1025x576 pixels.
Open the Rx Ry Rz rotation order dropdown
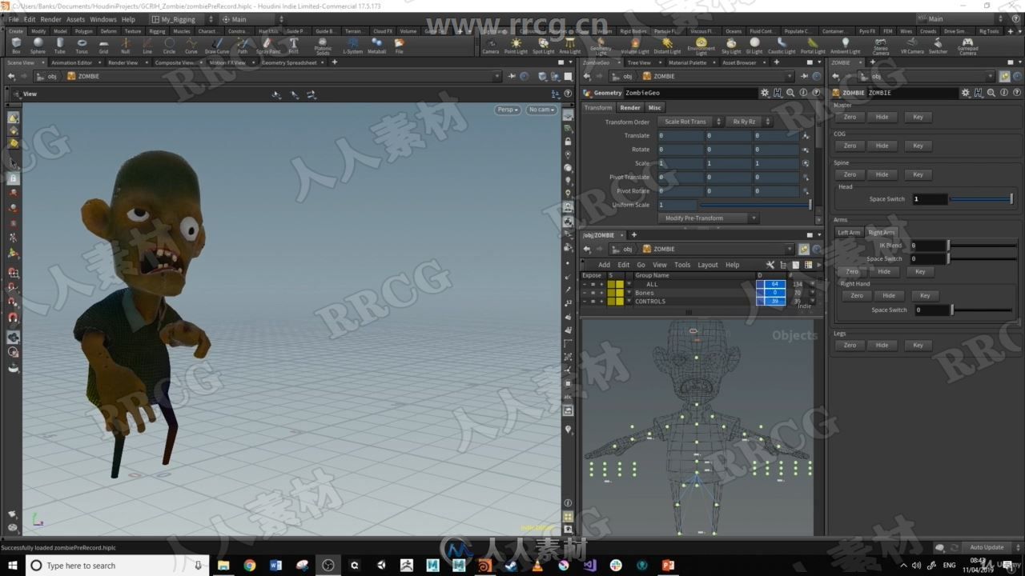click(x=749, y=122)
